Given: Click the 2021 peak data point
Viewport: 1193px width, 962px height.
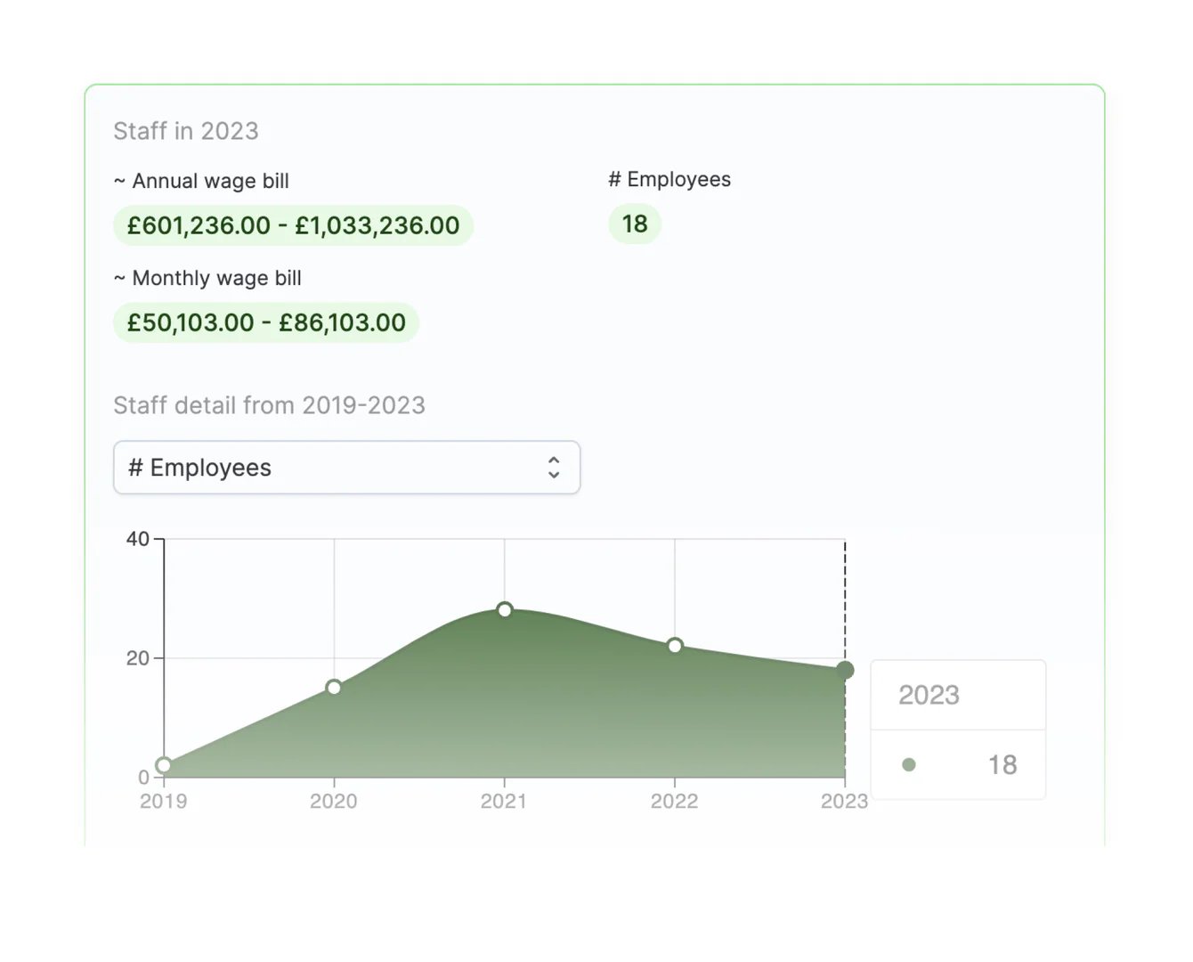Looking at the screenshot, I should (x=505, y=610).
